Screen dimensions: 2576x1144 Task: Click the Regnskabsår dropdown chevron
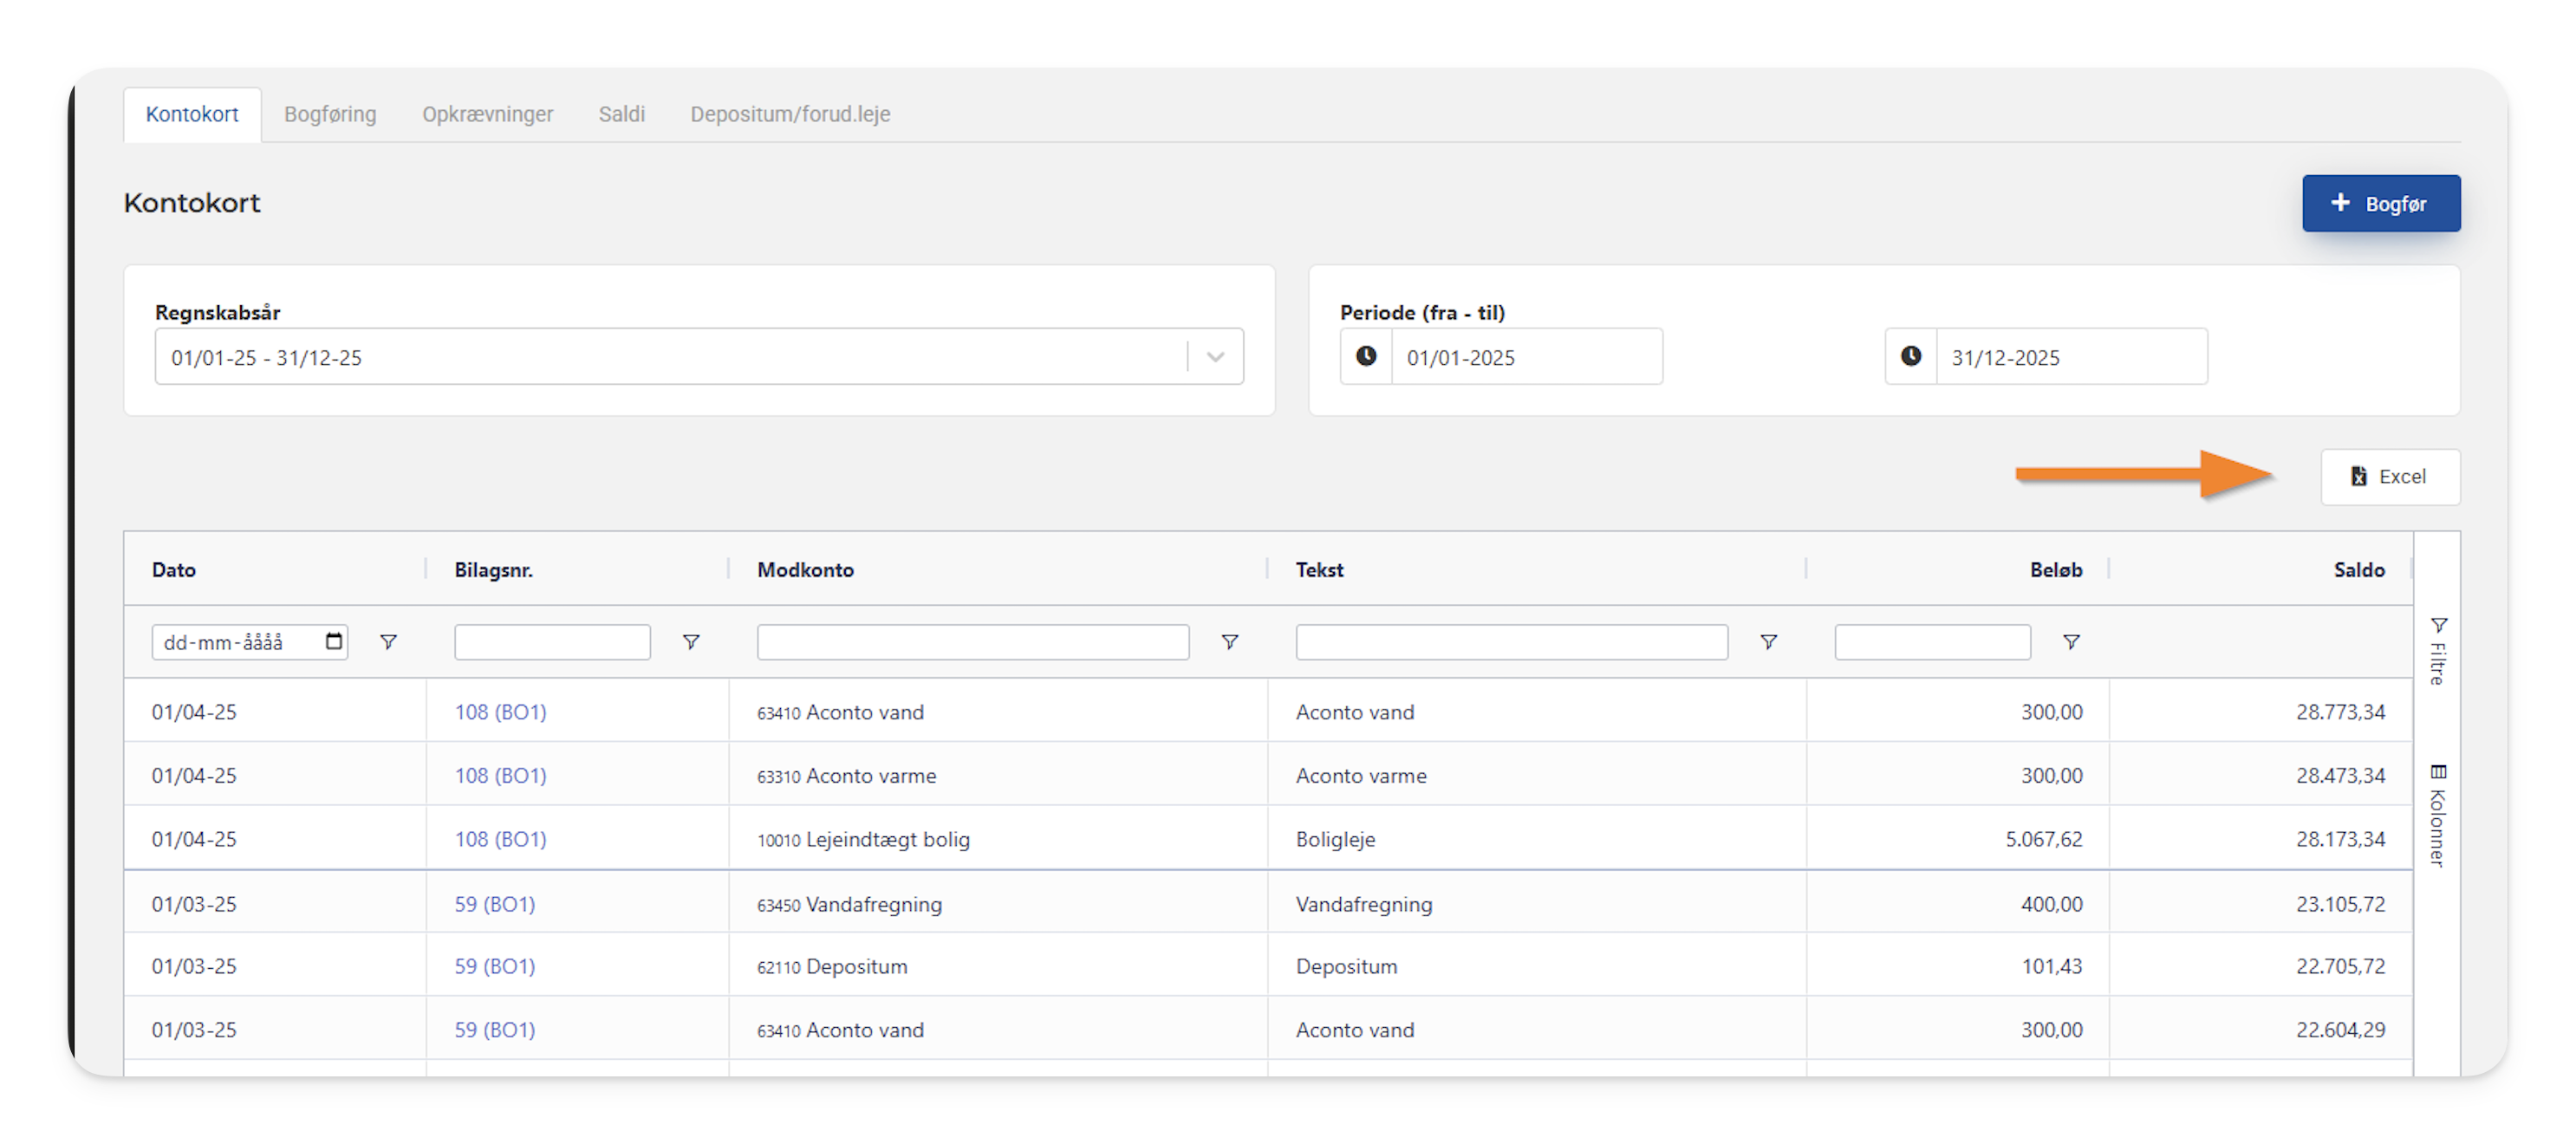[x=1215, y=357]
